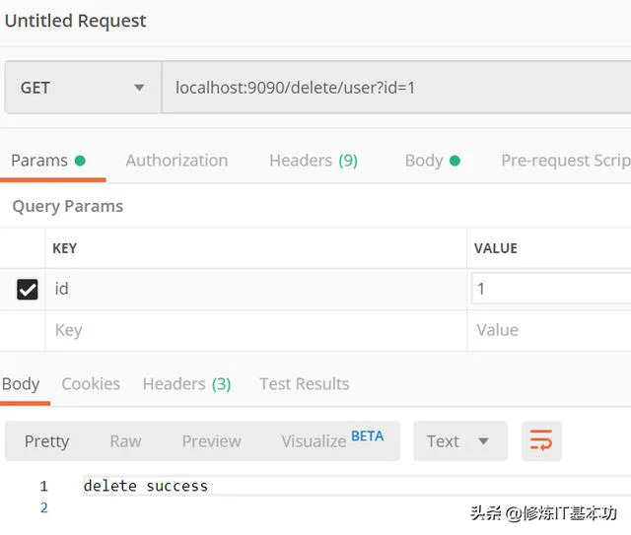This screenshot has width=631, height=535.
Task: Click the 'delete success' response text
Action: click(x=146, y=486)
